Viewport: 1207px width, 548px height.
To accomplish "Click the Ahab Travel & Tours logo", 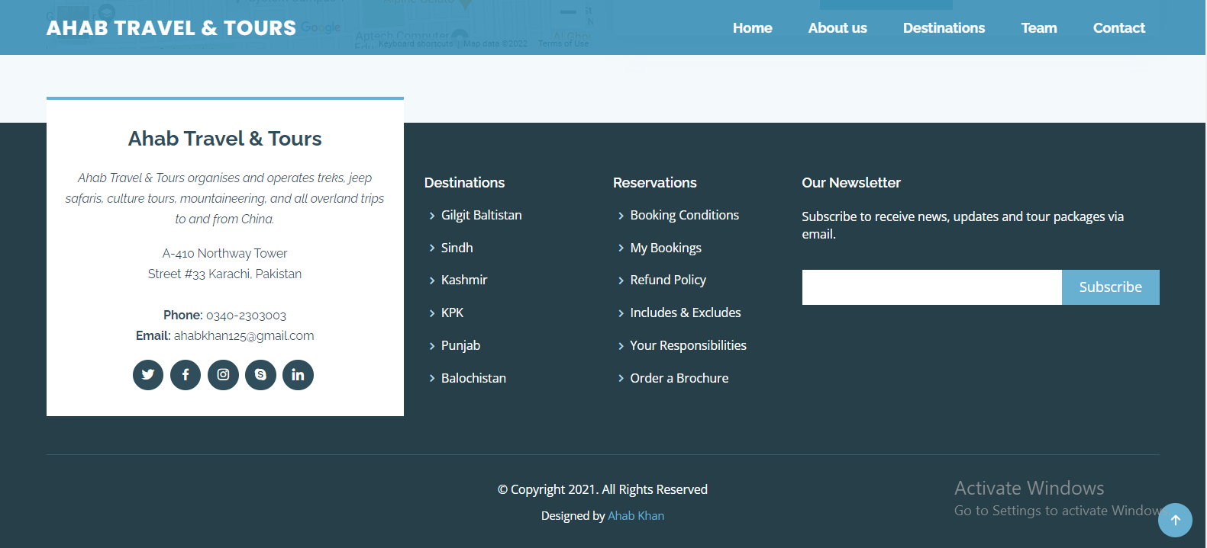I will point(171,28).
